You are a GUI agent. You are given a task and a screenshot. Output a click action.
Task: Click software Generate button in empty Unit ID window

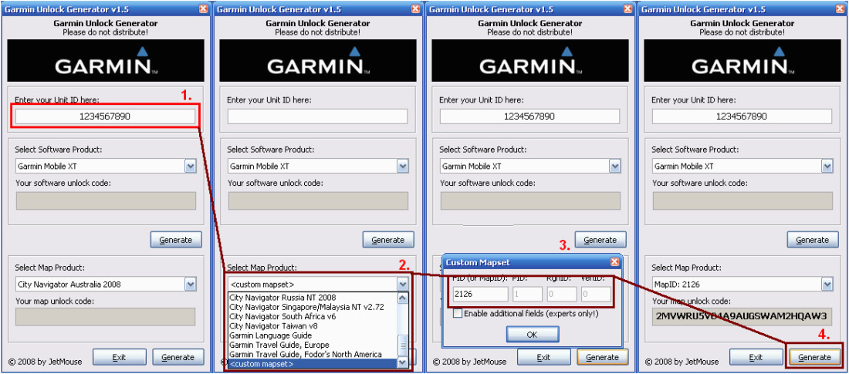point(388,240)
